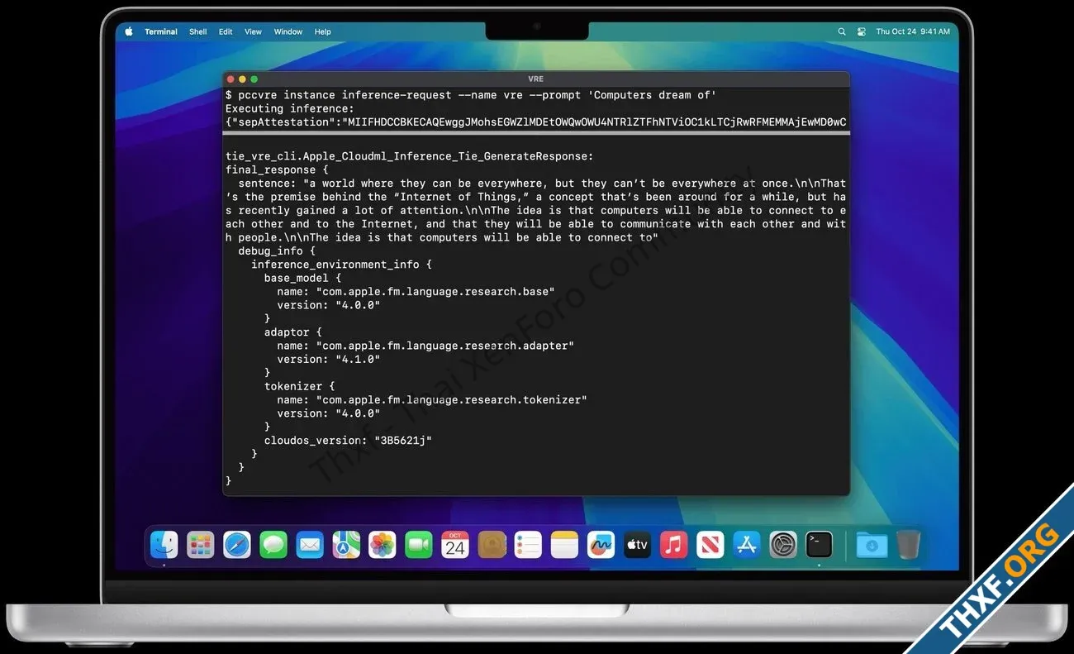Open the Shell menu in Terminal
This screenshot has width=1074, height=654.
(x=197, y=31)
